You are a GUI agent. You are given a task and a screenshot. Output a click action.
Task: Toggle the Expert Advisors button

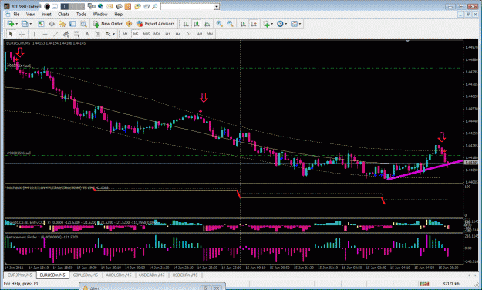pyautogui.click(x=156, y=24)
